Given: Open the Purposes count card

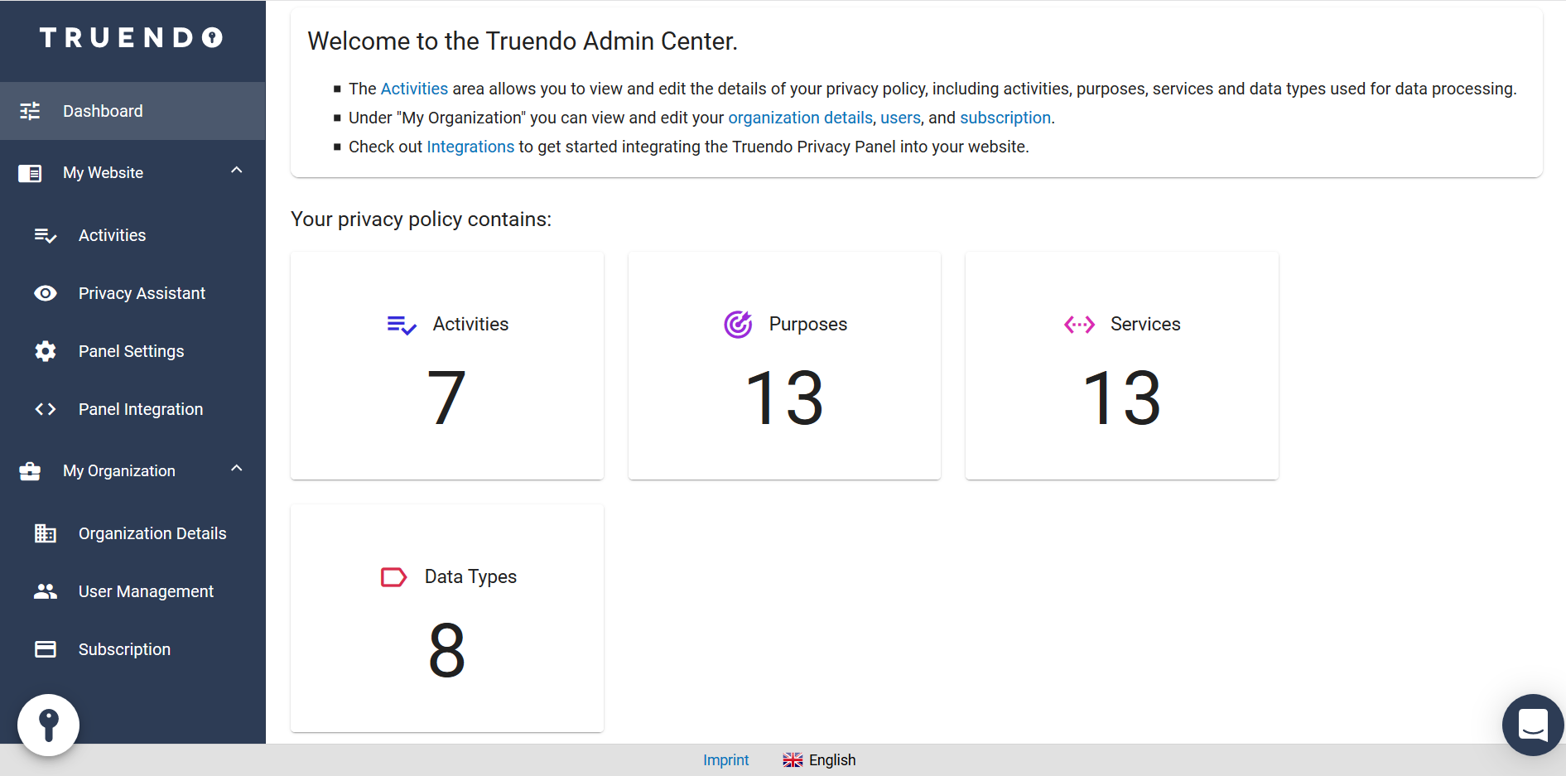Looking at the screenshot, I should tap(784, 365).
